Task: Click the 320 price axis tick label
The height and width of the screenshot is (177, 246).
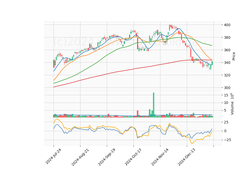Action: click(x=227, y=75)
